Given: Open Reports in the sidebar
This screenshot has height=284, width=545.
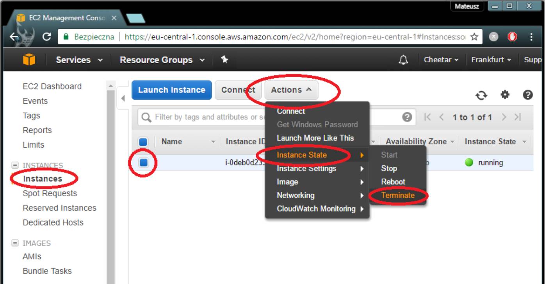Looking at the screenshot, I should pyautogui.click(x=37, y=130).
